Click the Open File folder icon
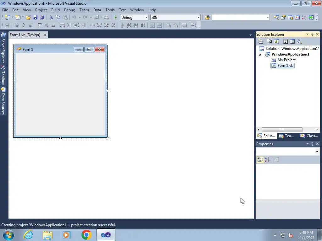Image resolution: width=322 pixels, height=241 pixels. pos(28,18)
